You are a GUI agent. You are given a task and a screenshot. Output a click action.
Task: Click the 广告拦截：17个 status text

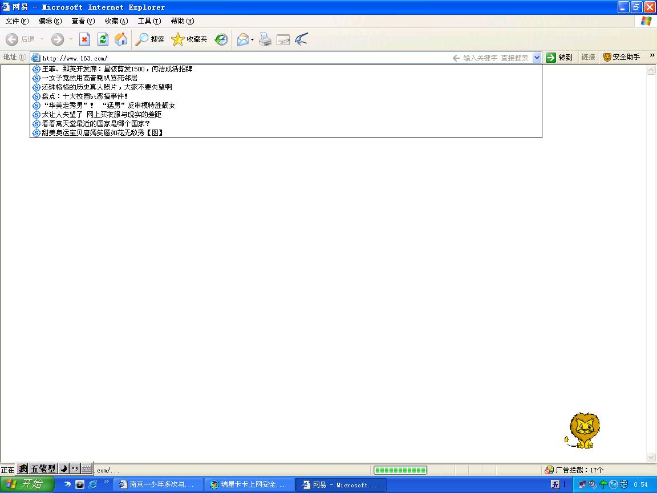(579, 470)
